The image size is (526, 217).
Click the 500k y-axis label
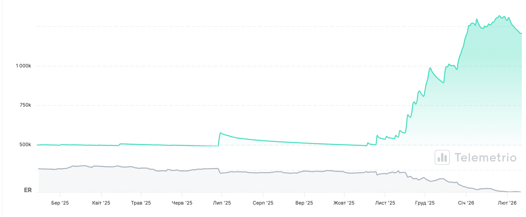click(x=25, y=145)
